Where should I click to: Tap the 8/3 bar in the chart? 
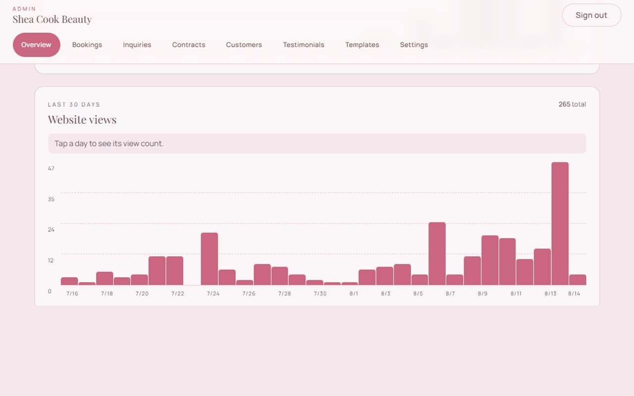(385, 276)
